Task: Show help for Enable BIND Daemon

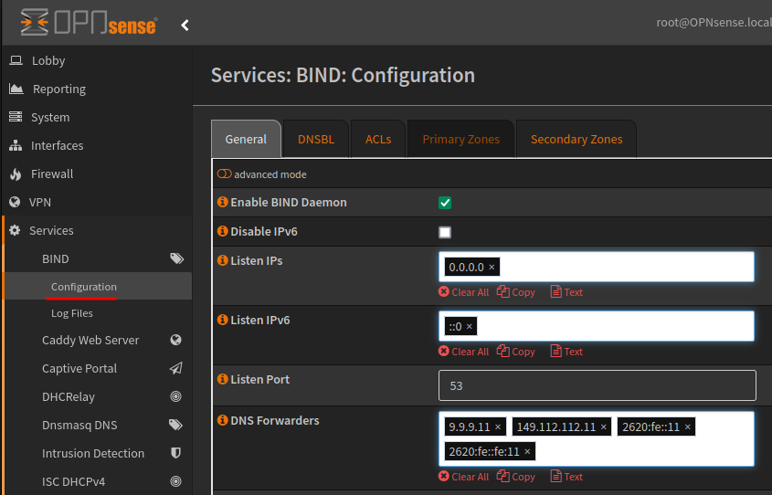Action: tap(223, 202)
